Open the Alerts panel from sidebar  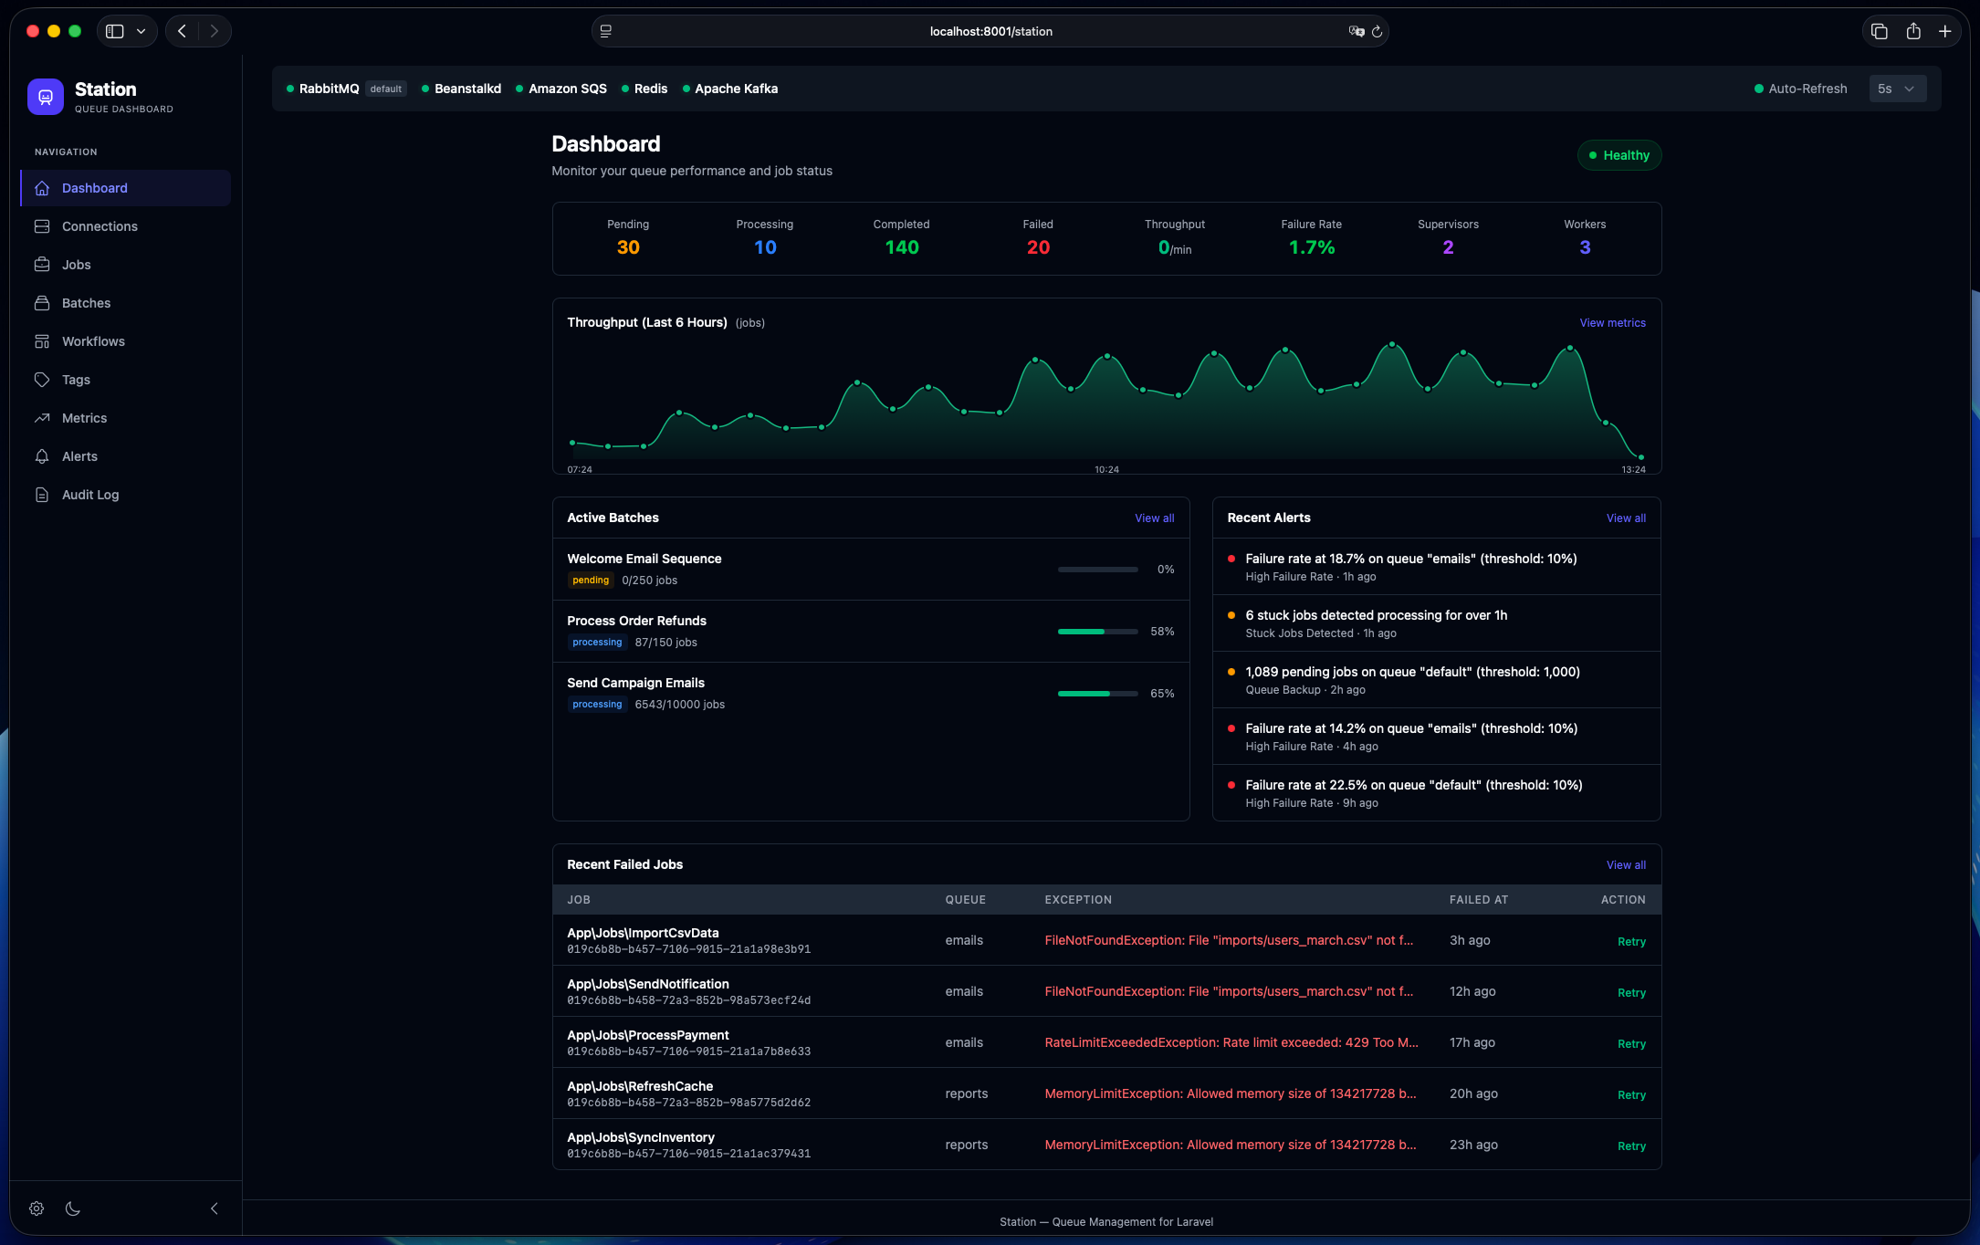(79, 456)
